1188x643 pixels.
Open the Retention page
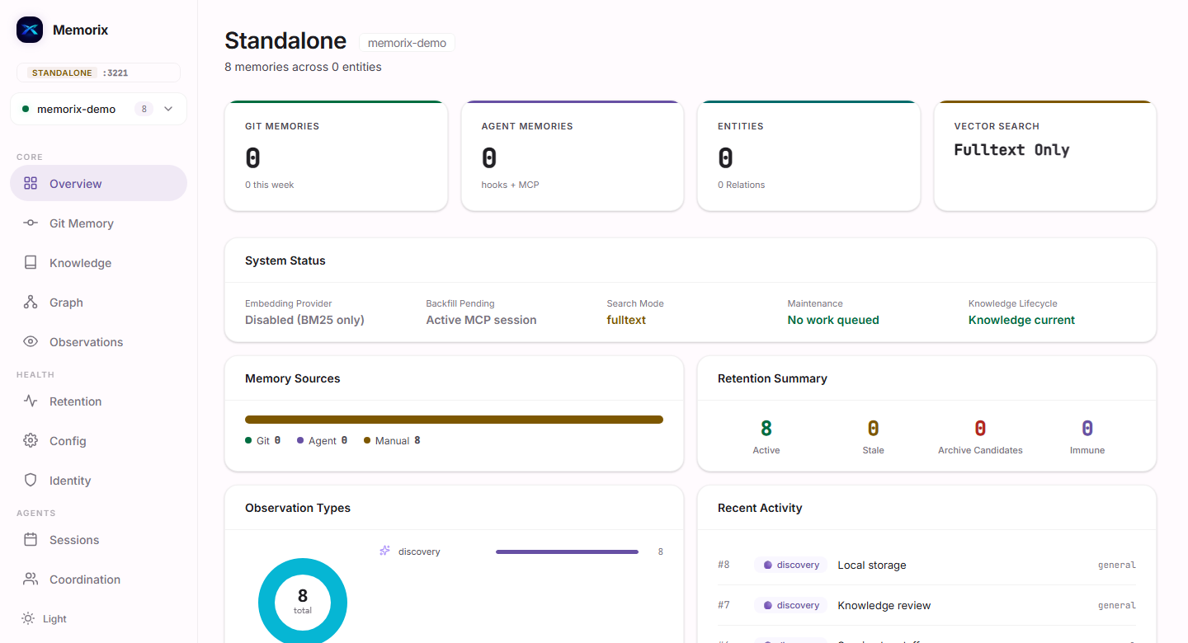(98, 401)
